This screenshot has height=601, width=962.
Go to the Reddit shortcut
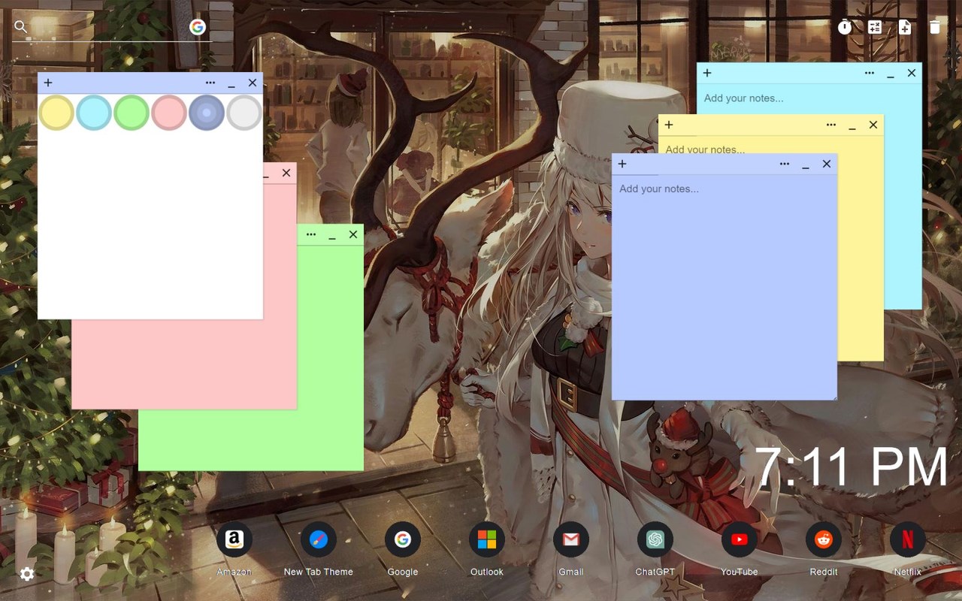[824, 539]
